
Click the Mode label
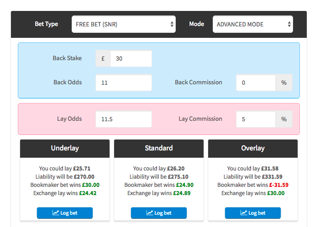(x=197, y=24)
